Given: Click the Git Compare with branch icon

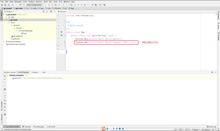Looking at the screenshot, I should pos(82,5).
